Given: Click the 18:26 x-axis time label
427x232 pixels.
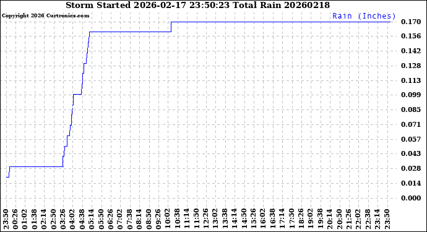Looking at the screenshot, I should (301, 219).
